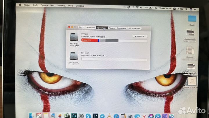The height and width of the screenshot is (118, 209).
Task: Click the user name Антон in the menu bar
Action: pos(181,9)
